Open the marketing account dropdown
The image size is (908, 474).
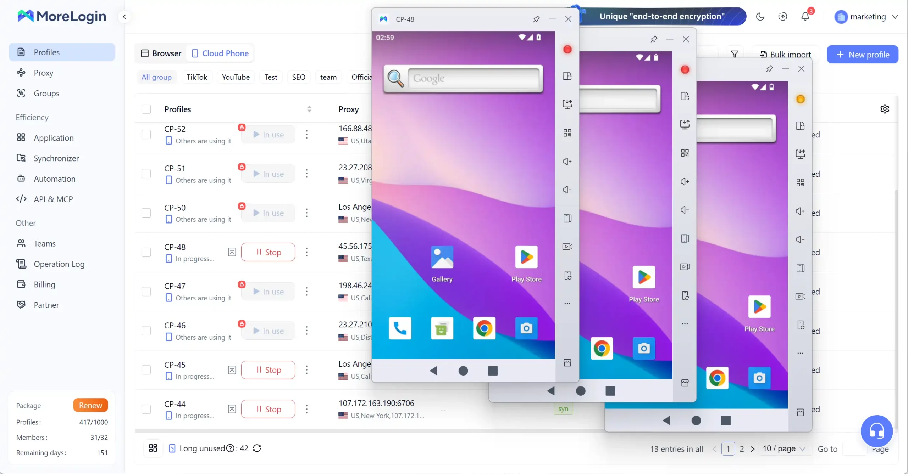coord(866,17)
